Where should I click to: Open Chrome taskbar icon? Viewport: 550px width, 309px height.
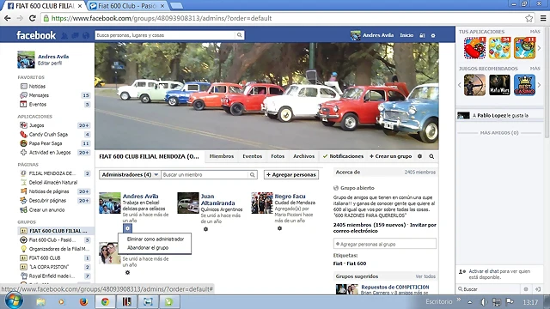tap(105, 301)
